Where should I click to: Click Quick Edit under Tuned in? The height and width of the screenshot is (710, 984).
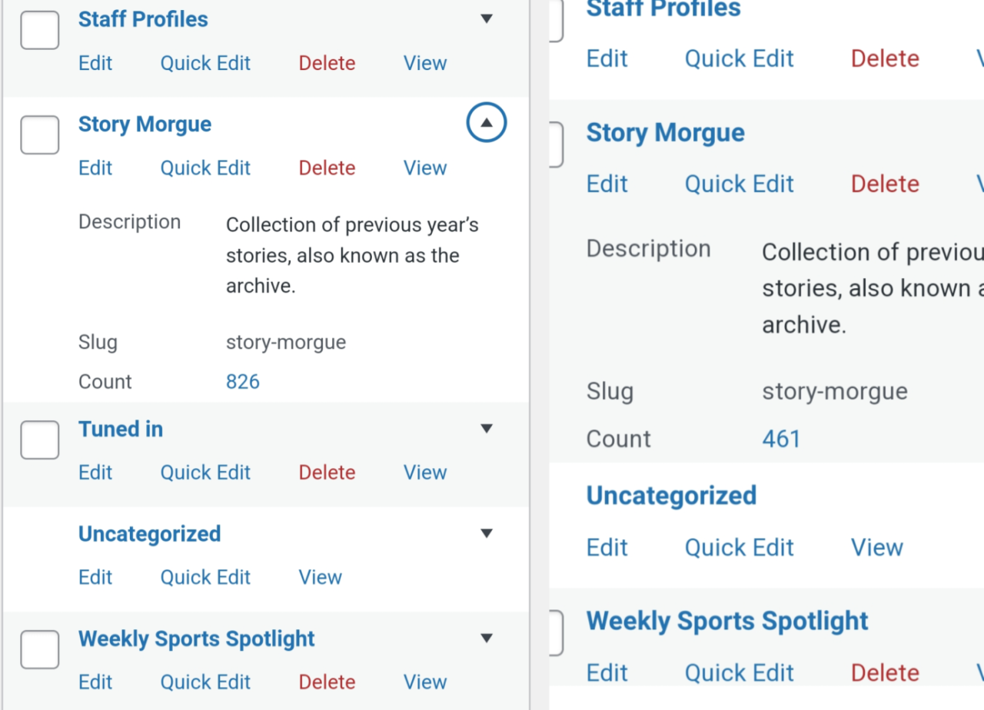point(205,473)
